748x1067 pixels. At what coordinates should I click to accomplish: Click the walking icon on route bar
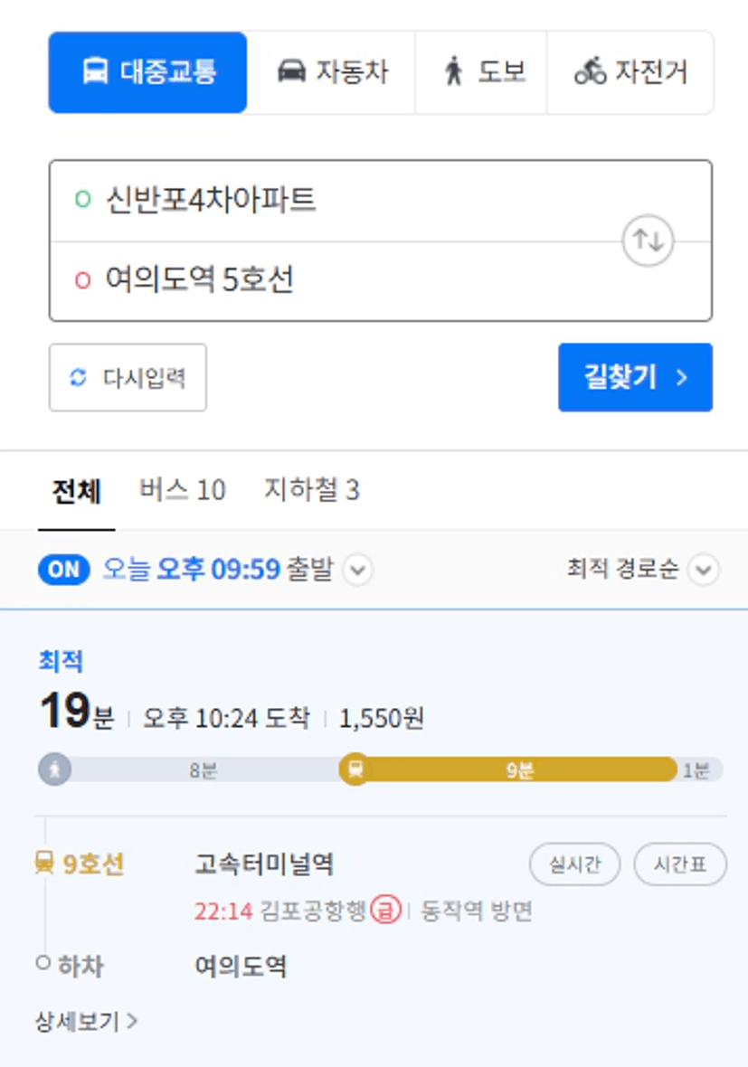coord(55,770)
